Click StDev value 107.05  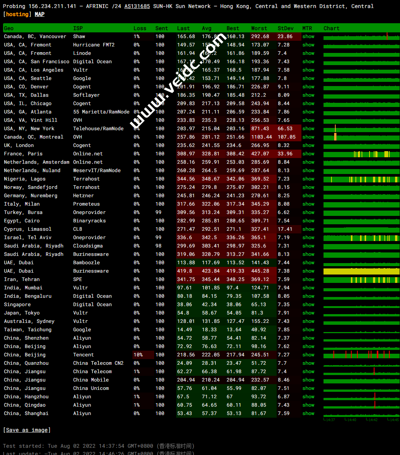[x=287, y=137]
